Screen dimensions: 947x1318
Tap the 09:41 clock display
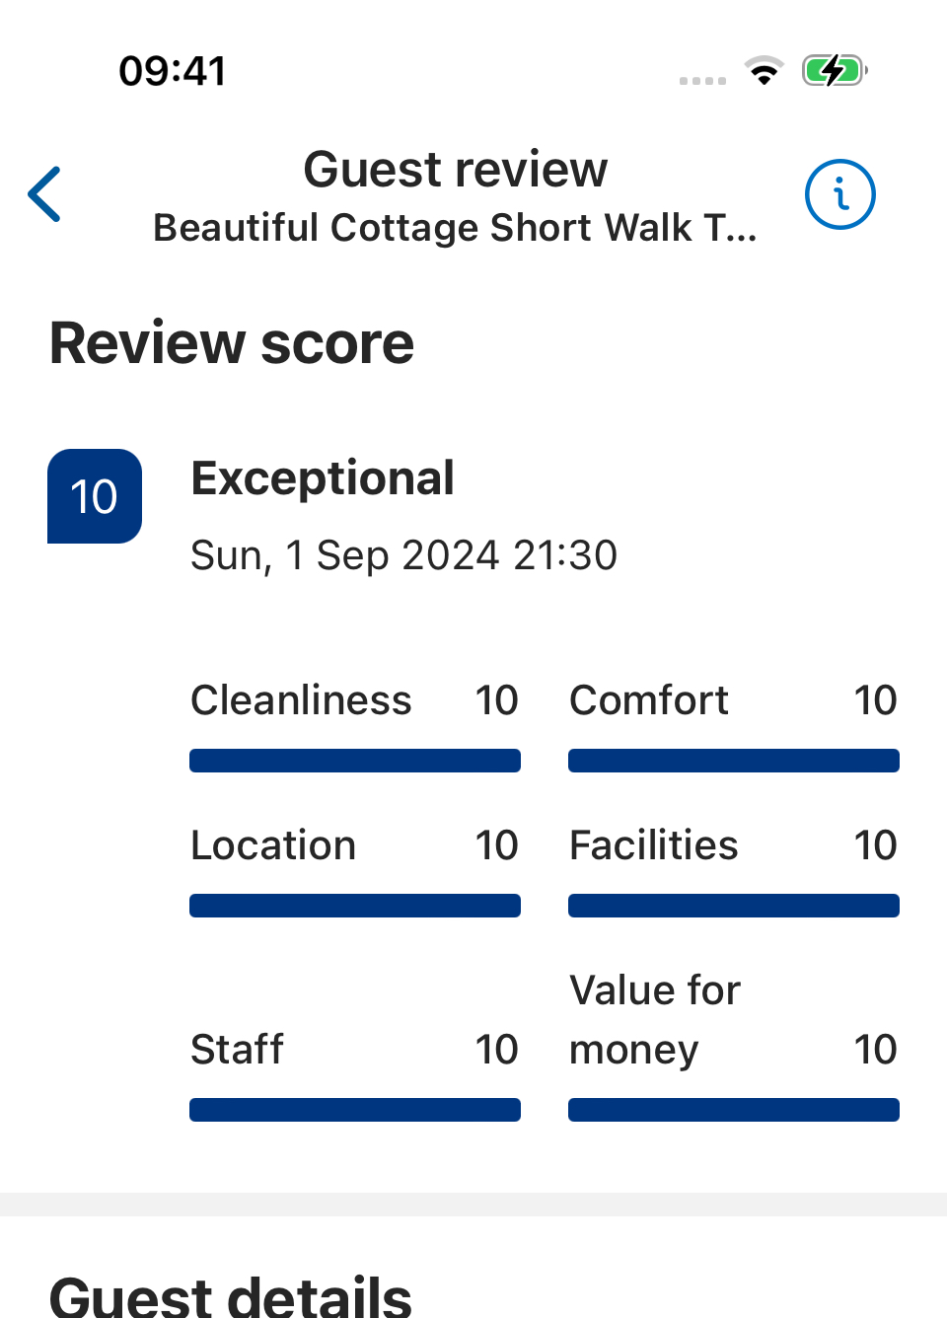173,71
